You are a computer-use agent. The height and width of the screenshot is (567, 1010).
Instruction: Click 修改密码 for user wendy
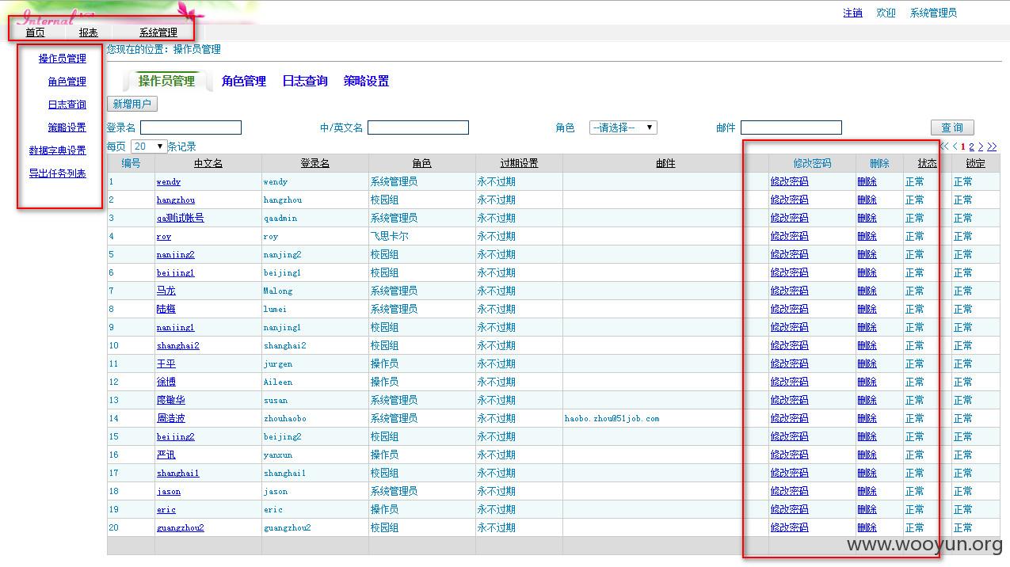pos(790,181)
